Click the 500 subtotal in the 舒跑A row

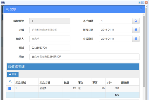click(113, 89)
